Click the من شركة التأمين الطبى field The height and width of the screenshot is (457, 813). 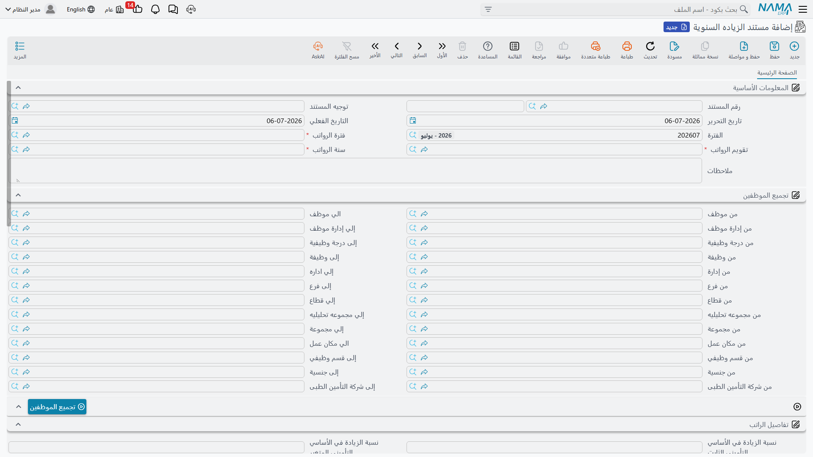coord(554,386)
